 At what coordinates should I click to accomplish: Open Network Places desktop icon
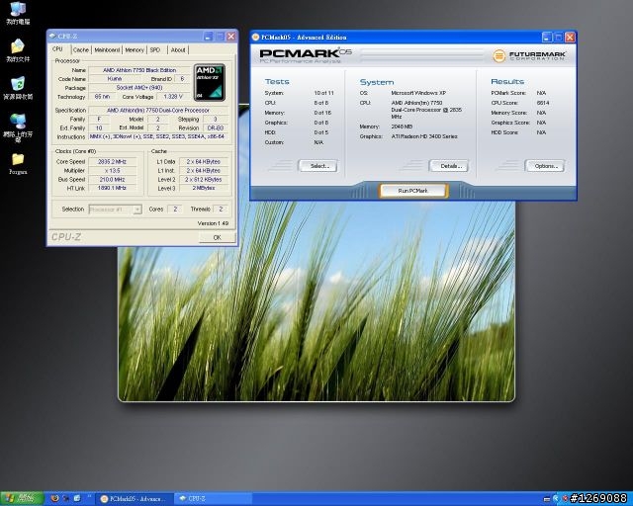pyautogui.click(x=18, y=127)
